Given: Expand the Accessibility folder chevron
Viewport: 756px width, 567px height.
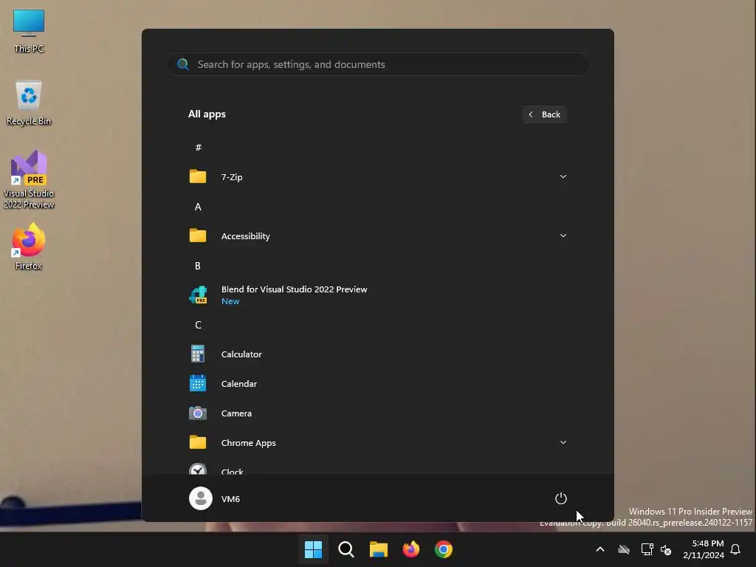Looking at the screenshot, I should [x=563, y=236].
